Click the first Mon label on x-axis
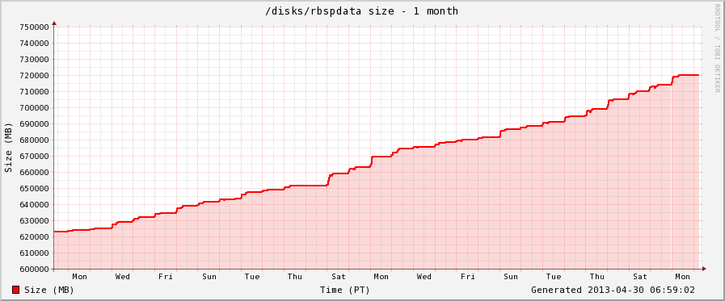725x301 pixels. (x=79, y=277)
